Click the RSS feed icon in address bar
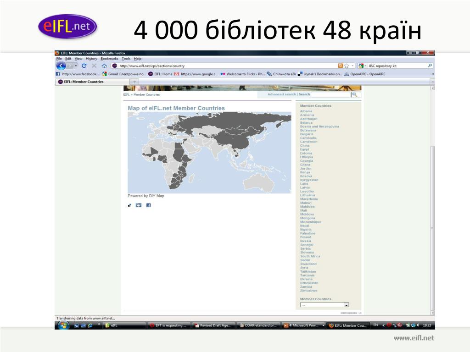This screenshot has width=470, height=352. [340, 66]
